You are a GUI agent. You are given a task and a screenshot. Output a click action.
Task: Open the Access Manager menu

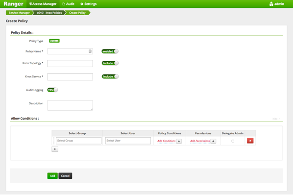pos(43,4)
